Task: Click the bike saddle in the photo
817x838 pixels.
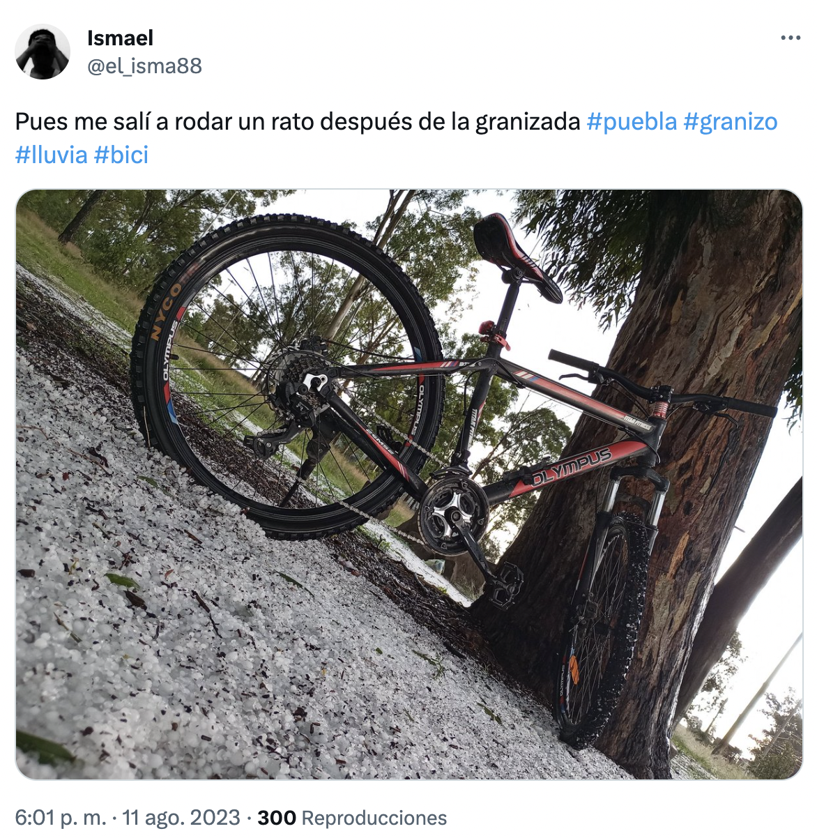Action: coord(517,254)
